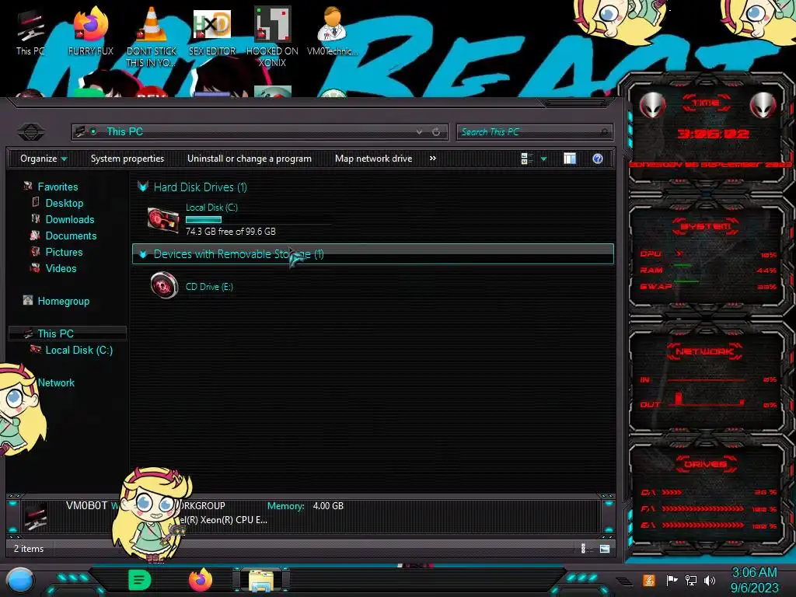Screen dimensions: 796x597
Task: Click Uninstall or change a program
Action: click(250, 159)
